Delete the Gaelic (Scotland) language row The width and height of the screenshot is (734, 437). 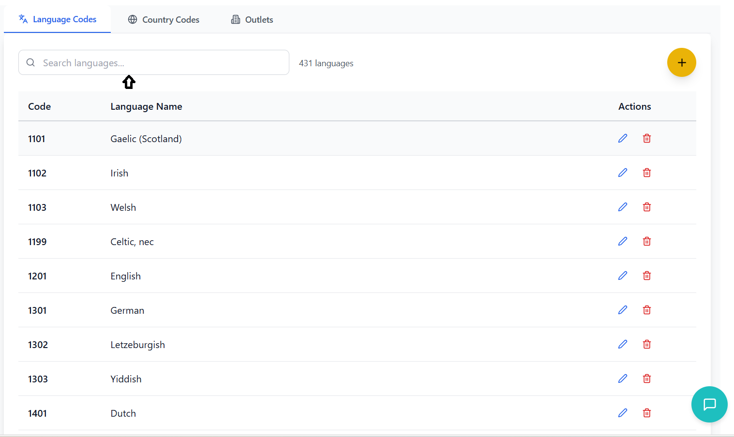pos(646,138)
